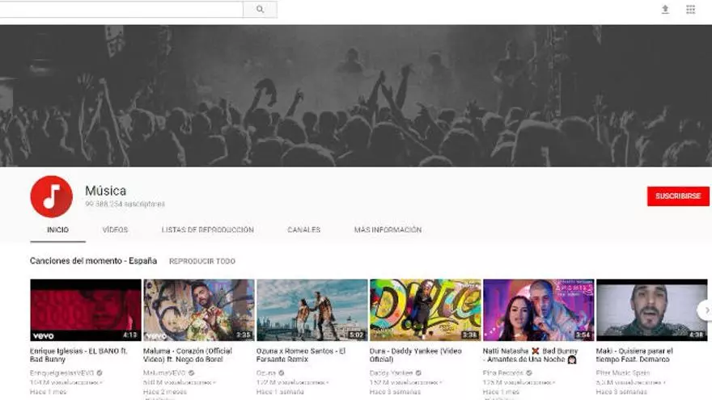
Task: Select the INICIO tab
Action: click(x=57, y=229)
